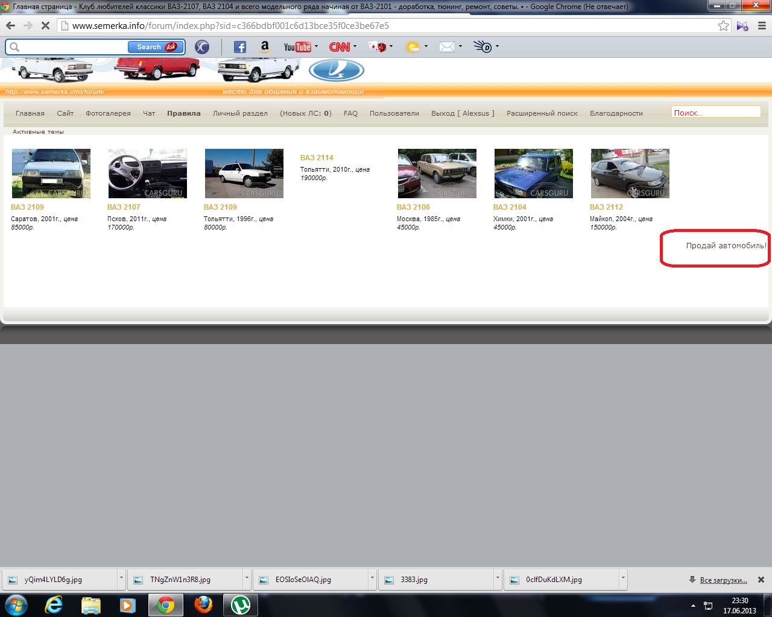Screen dimensions: 772x617
Task: Open Firefox from the taskbar
Action: (203, 604)
